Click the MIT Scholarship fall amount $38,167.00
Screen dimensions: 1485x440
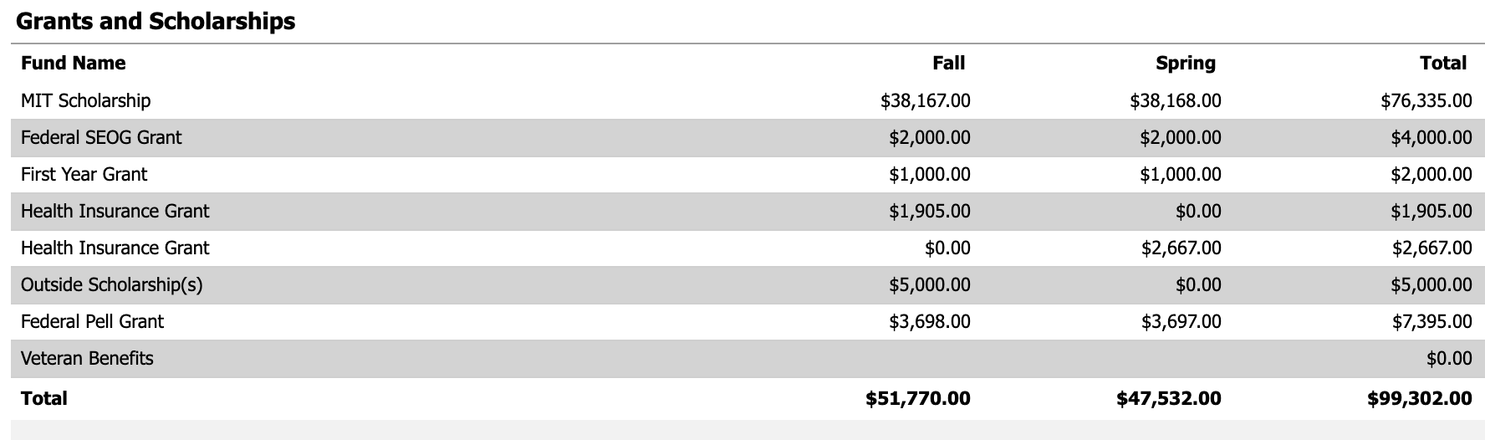coord(925,100)
